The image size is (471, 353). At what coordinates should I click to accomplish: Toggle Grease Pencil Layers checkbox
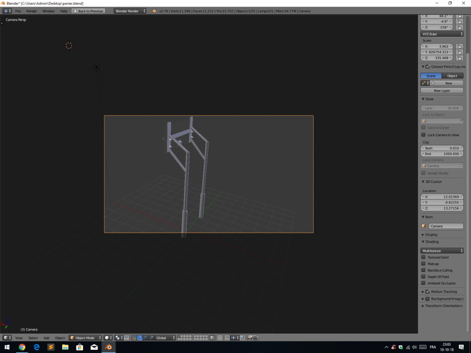coord(427,67)
